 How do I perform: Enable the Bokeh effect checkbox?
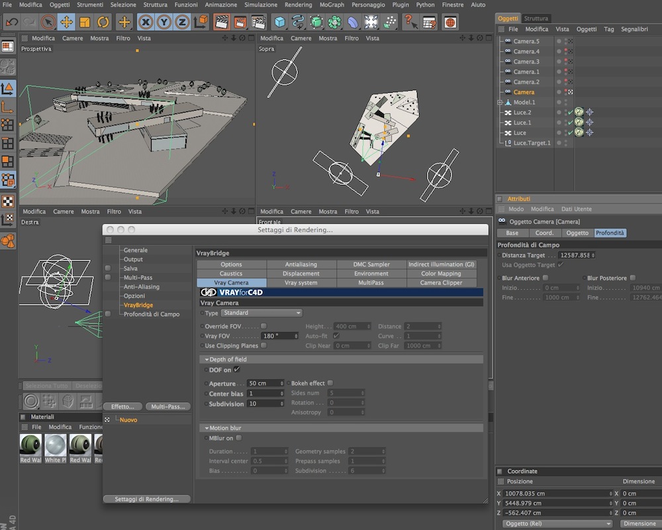(x=330, y=383)
